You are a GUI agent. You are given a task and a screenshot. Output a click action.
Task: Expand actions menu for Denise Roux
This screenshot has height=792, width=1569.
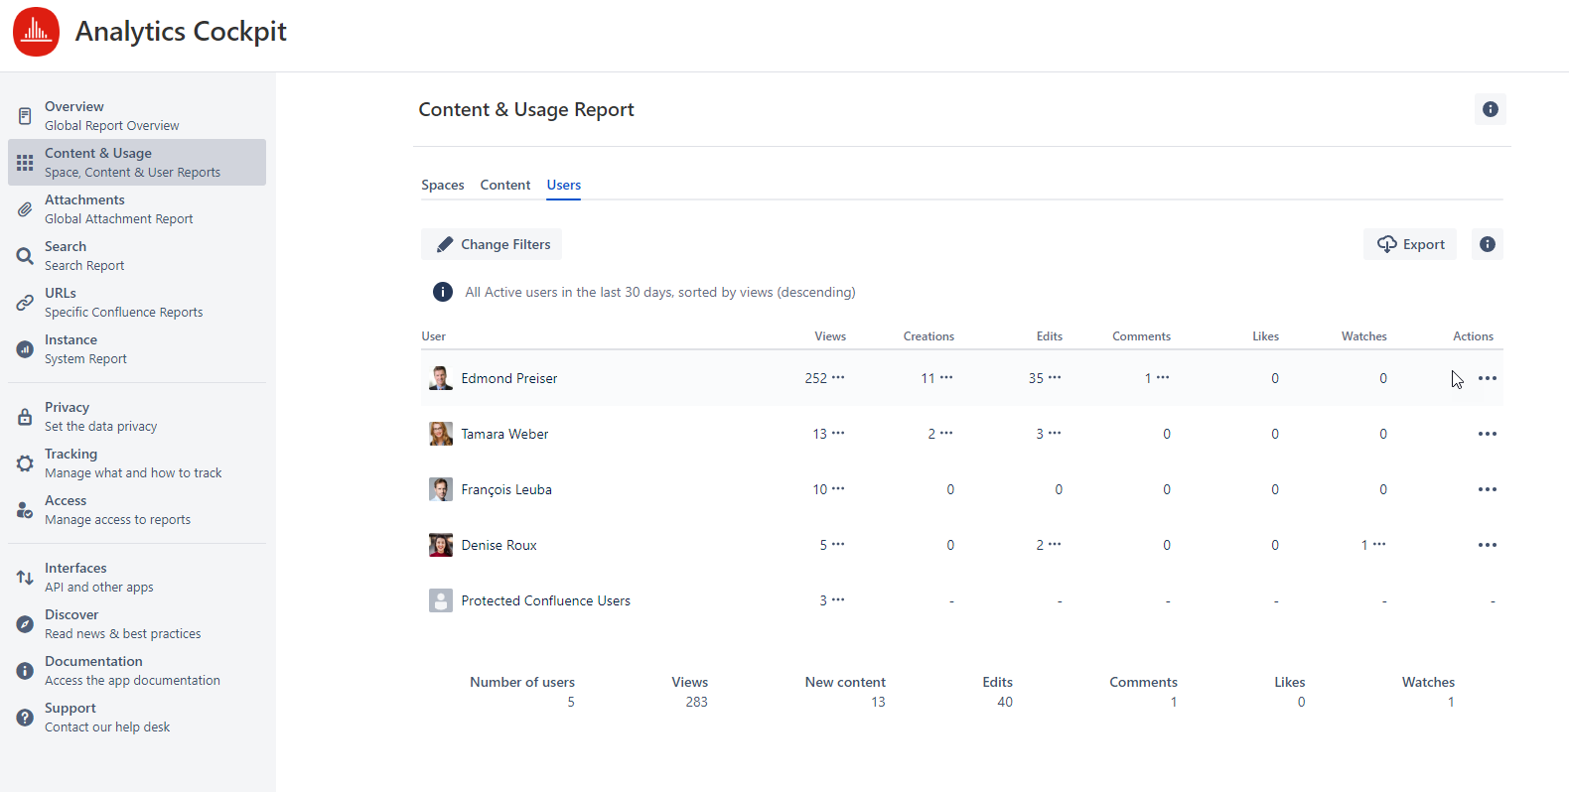pyautogui.click(x=1487, y=545)
